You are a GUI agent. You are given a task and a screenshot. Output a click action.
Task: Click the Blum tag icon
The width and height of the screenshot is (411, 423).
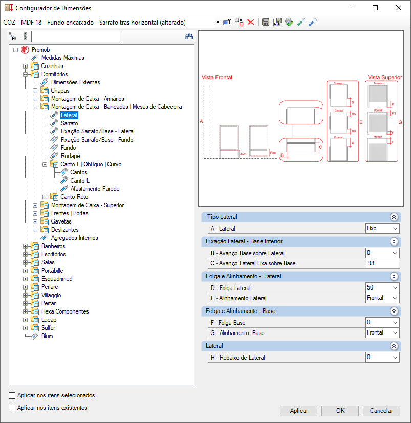pyautogui.click(x=35, y=336)
